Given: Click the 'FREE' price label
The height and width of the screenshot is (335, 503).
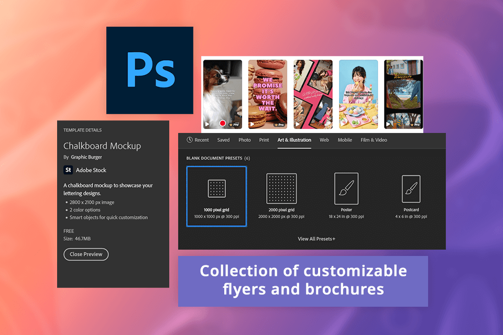Looking at the screenshot, I should [x=69, y=231].
